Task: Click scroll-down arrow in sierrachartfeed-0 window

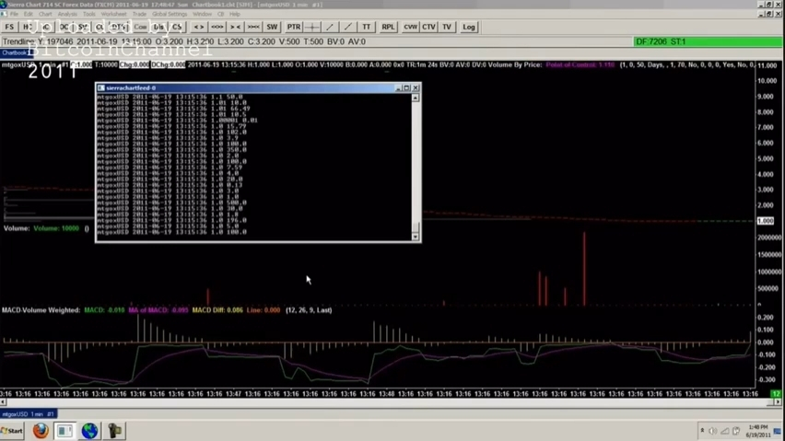Action: [415, 237]
